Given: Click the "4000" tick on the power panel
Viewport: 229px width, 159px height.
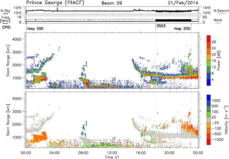Looking at the screenshot, I should point(17,39).
